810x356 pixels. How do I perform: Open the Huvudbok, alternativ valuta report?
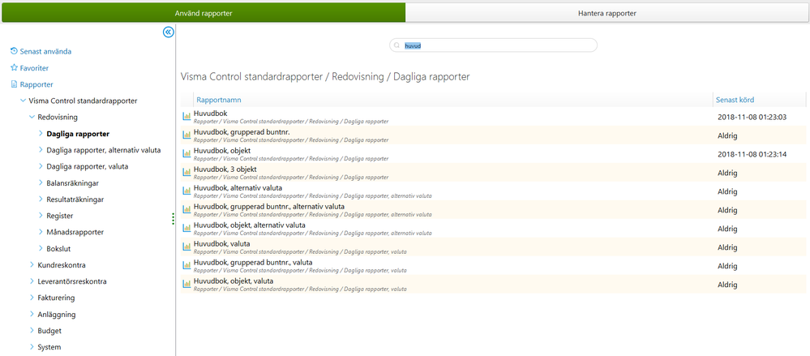(x=238, y=187)
